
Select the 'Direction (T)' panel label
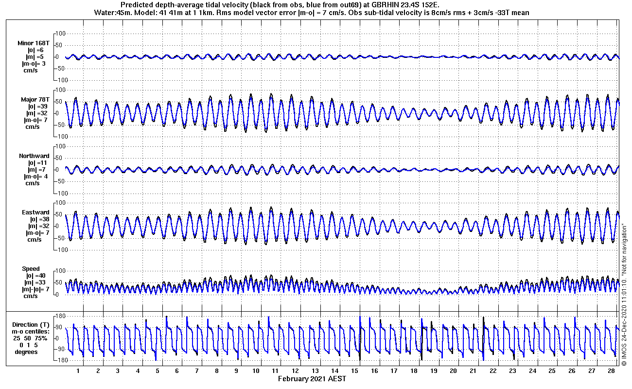31,324
